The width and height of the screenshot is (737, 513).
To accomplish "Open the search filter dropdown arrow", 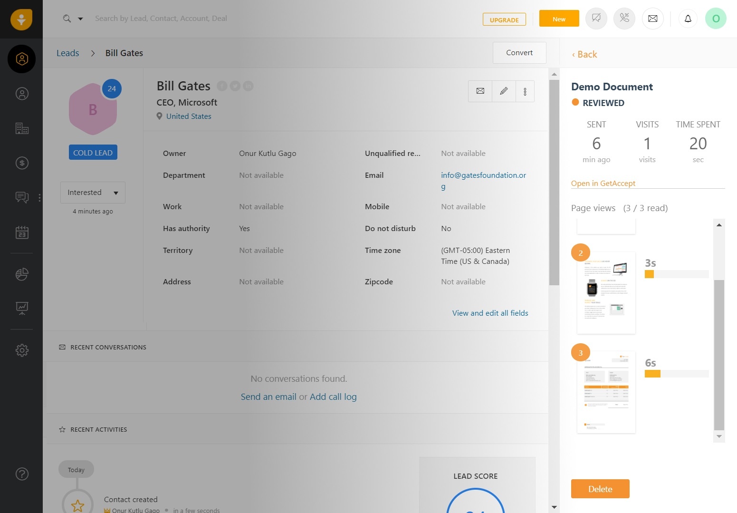I will pos(80,19).
